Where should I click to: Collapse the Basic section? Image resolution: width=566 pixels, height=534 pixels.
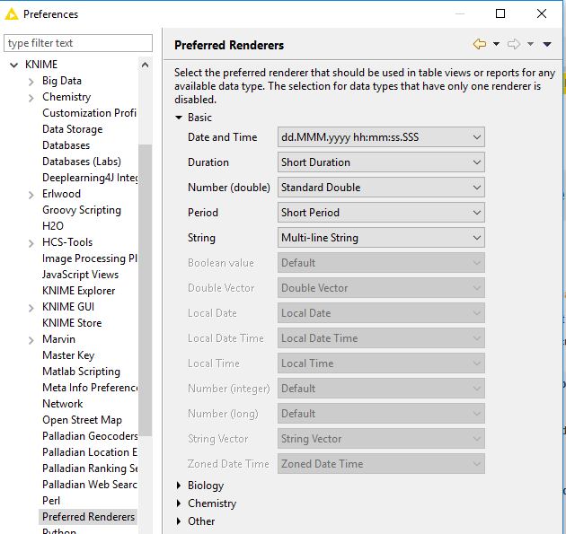[179, 118]
